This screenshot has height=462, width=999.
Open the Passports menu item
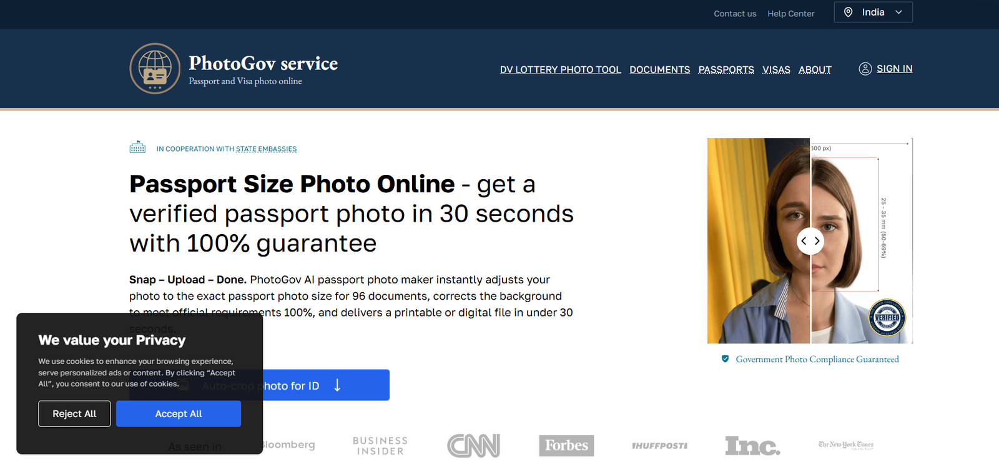(x=726, y=69)
